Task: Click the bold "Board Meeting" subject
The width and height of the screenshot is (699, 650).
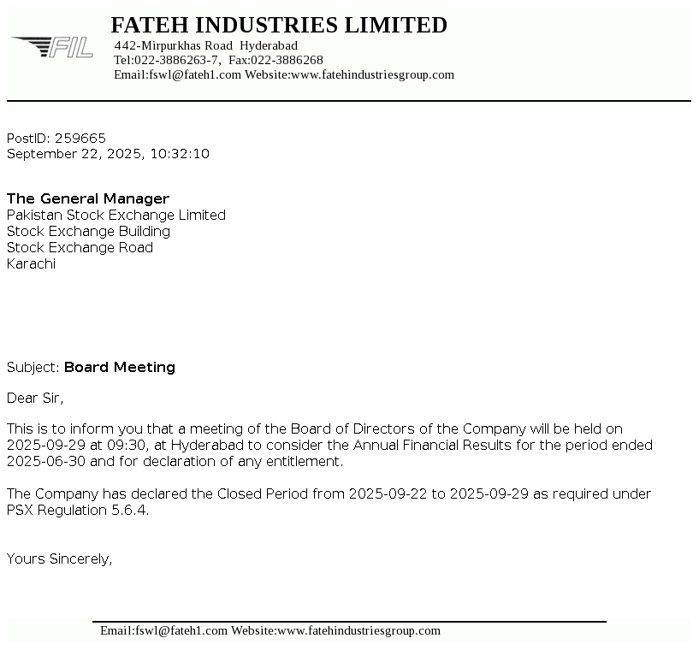Action: pos(120,367)
